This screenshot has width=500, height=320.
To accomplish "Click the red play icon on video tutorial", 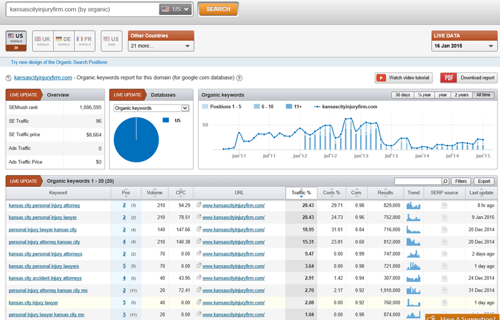I will tap(381, 77).
